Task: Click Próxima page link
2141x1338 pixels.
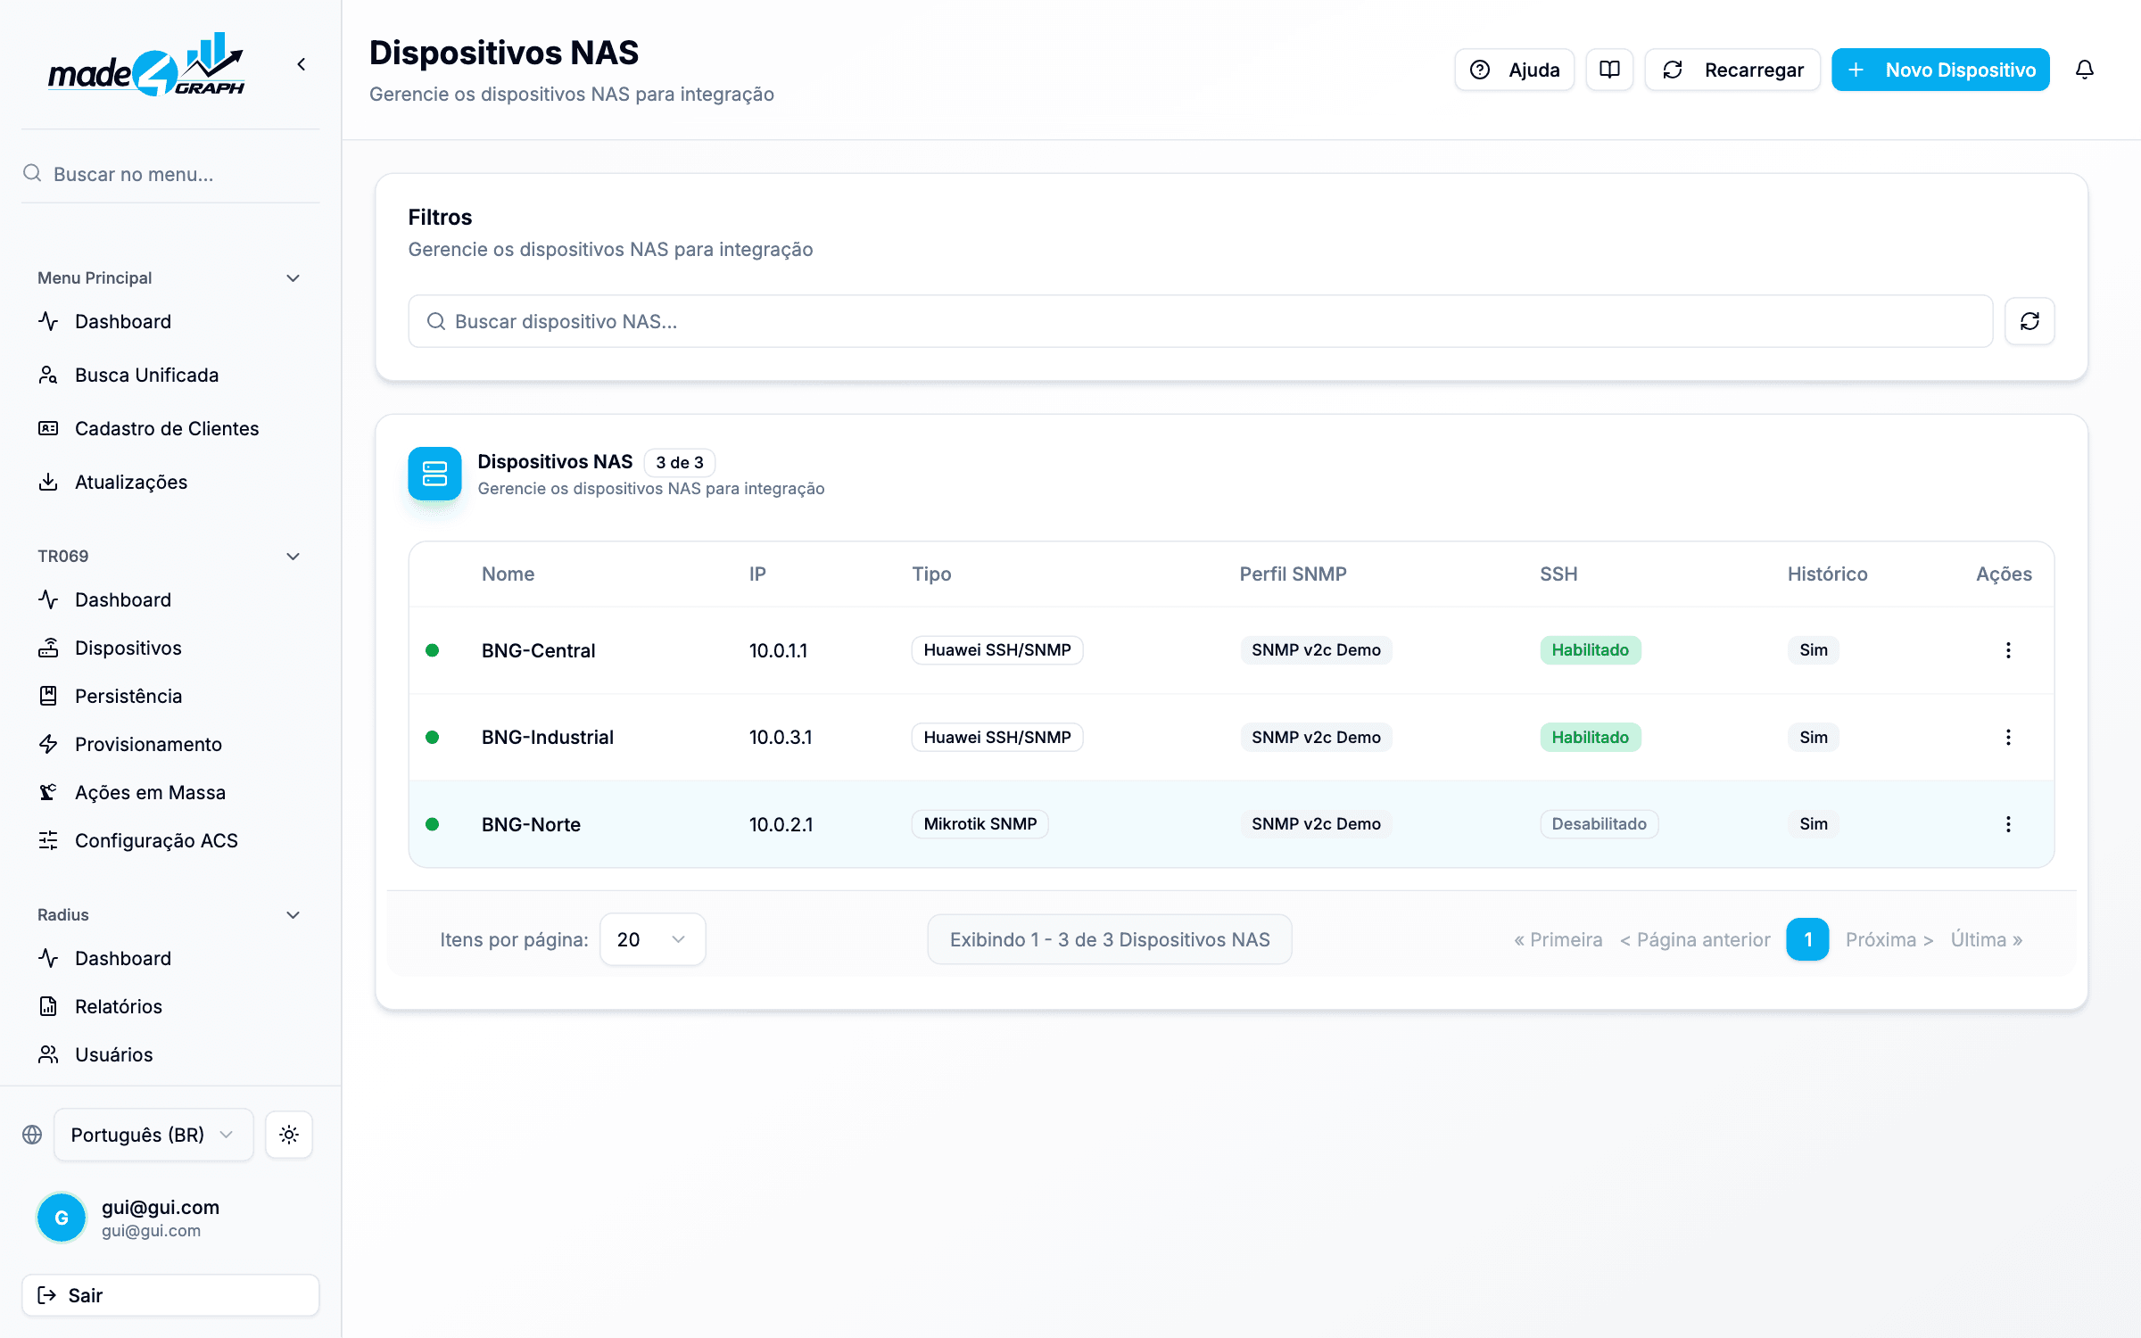Action: pos(1889,939)
